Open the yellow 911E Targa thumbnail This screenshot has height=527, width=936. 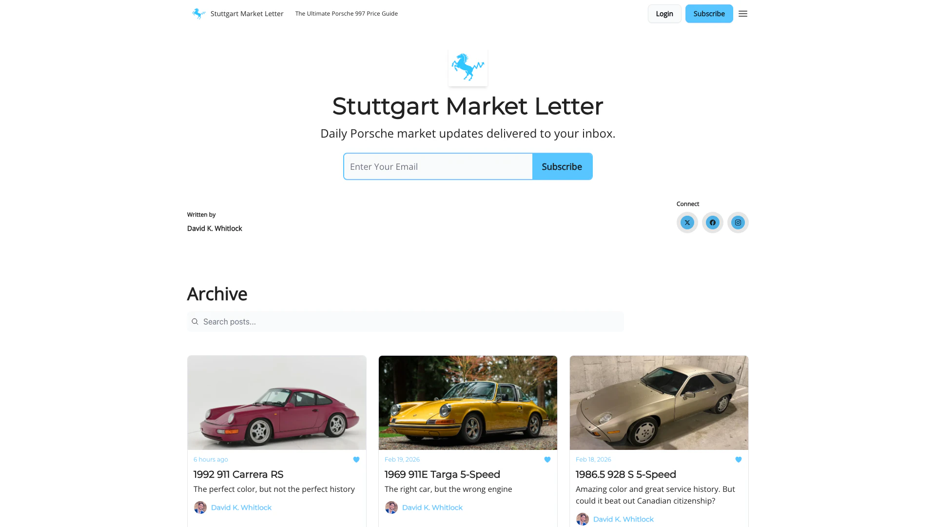468,403
